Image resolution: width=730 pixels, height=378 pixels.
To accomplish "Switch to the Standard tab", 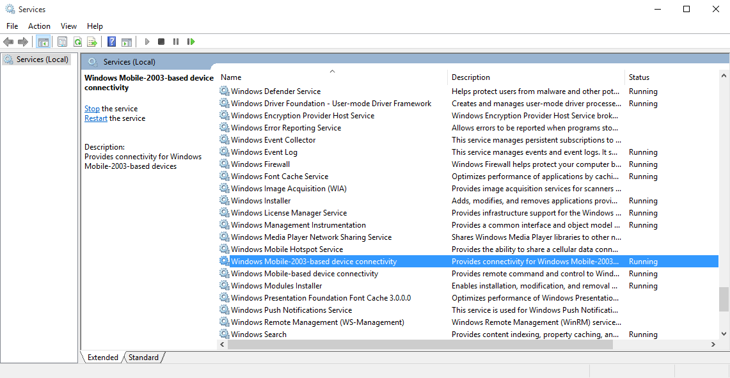I will click(x=143, y=358).
